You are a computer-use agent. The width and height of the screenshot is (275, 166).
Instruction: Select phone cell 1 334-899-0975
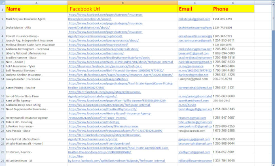pos(233,45)
